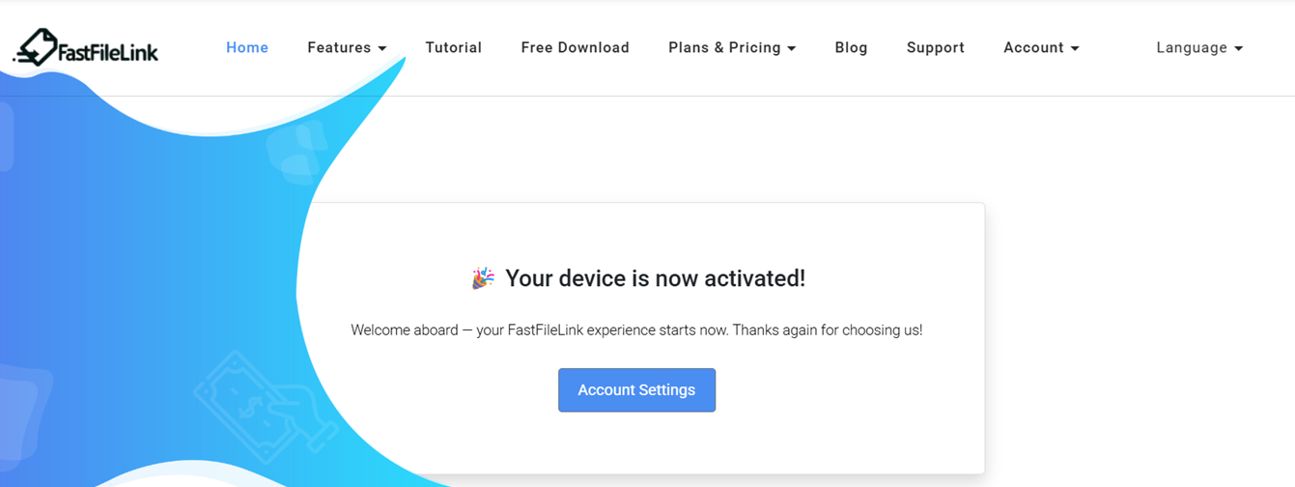
Task: Select Free Download in the navigation
Action: 575,47
